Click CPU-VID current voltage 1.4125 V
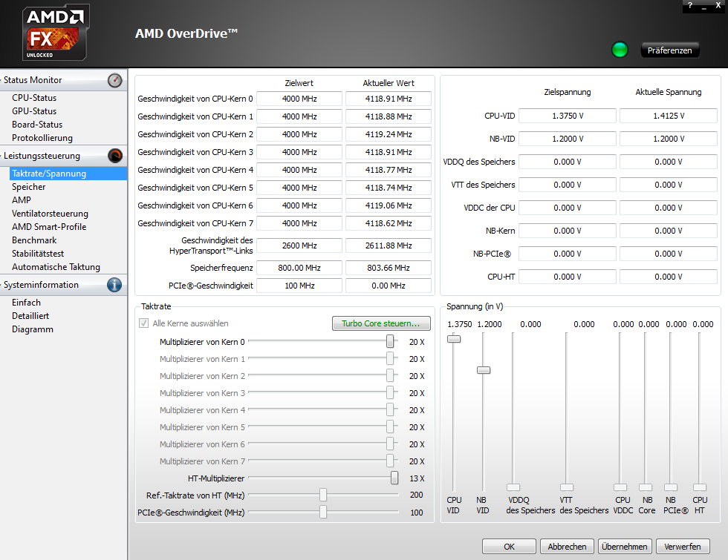The width and height of the screenshot is (728, 560). [x=669, y=116]
